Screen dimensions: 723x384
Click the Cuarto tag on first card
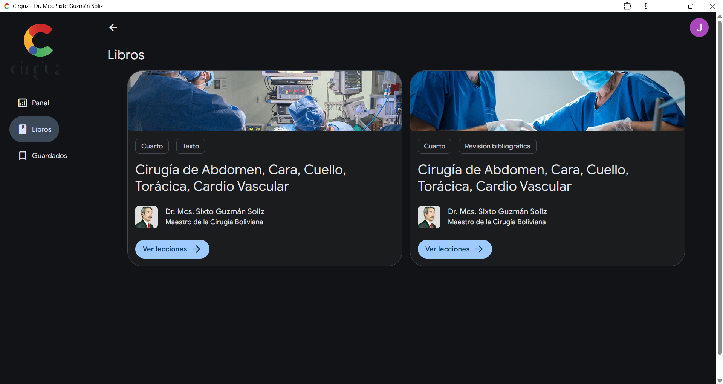tap(152, 146)
